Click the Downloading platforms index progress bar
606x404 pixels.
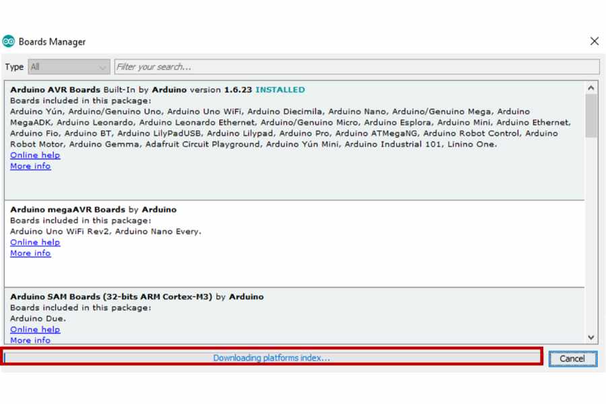click(272, 358)
